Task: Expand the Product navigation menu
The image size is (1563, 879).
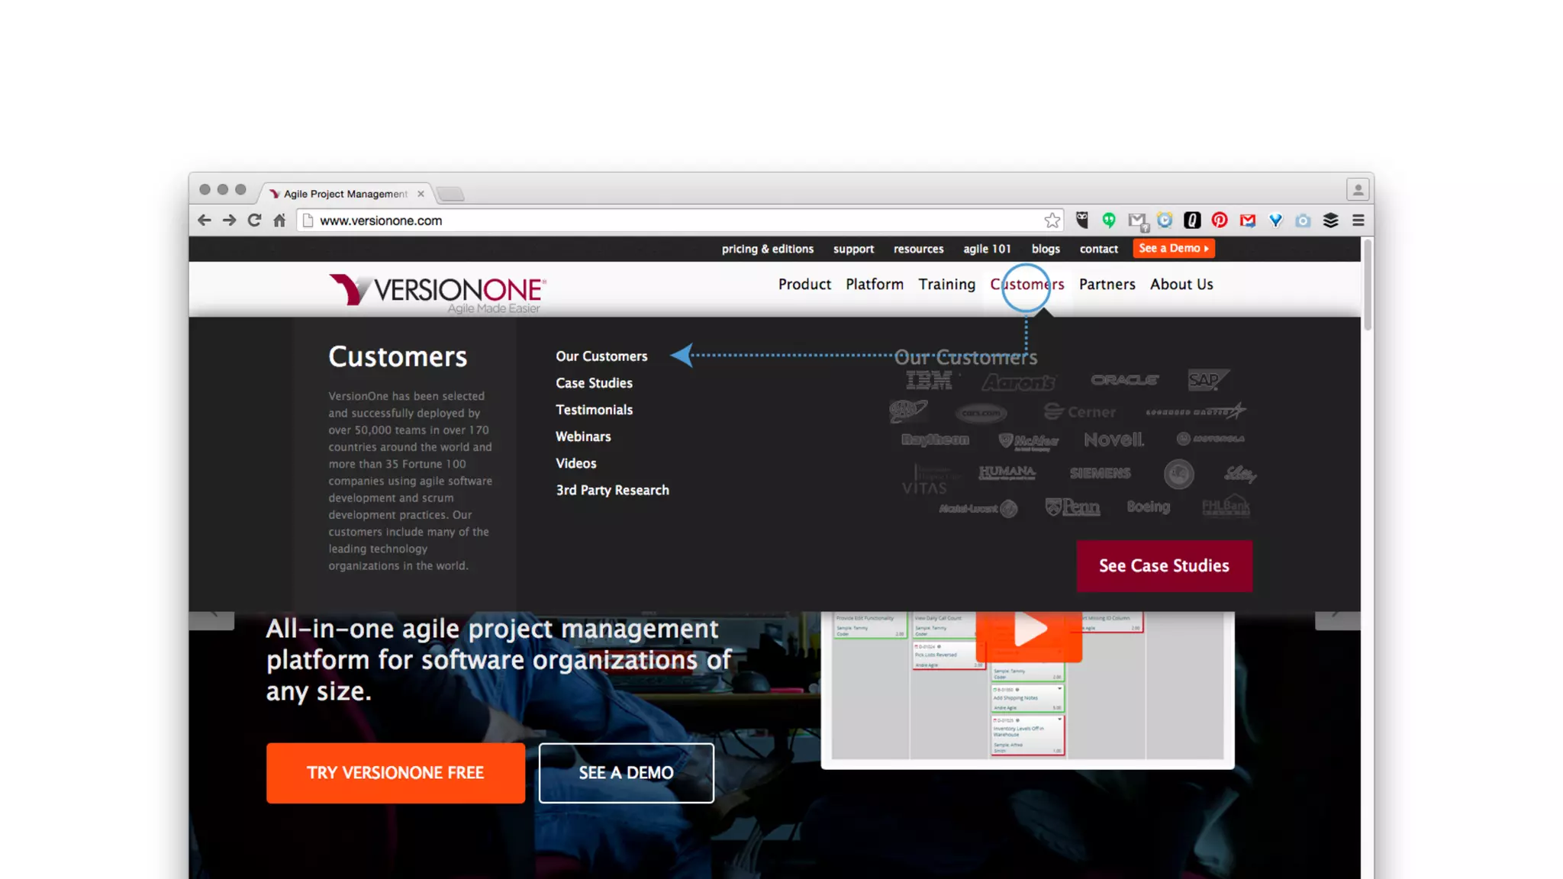Action: 804,285
